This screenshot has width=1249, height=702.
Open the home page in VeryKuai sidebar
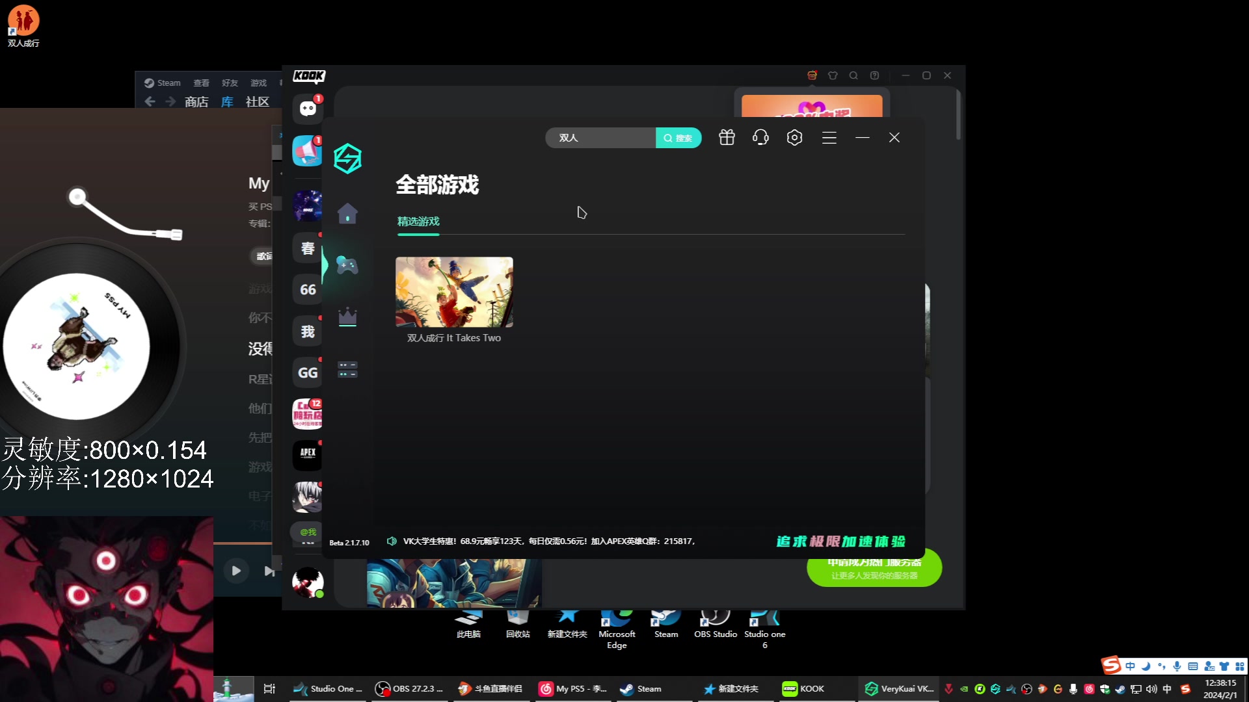(347, 213)
